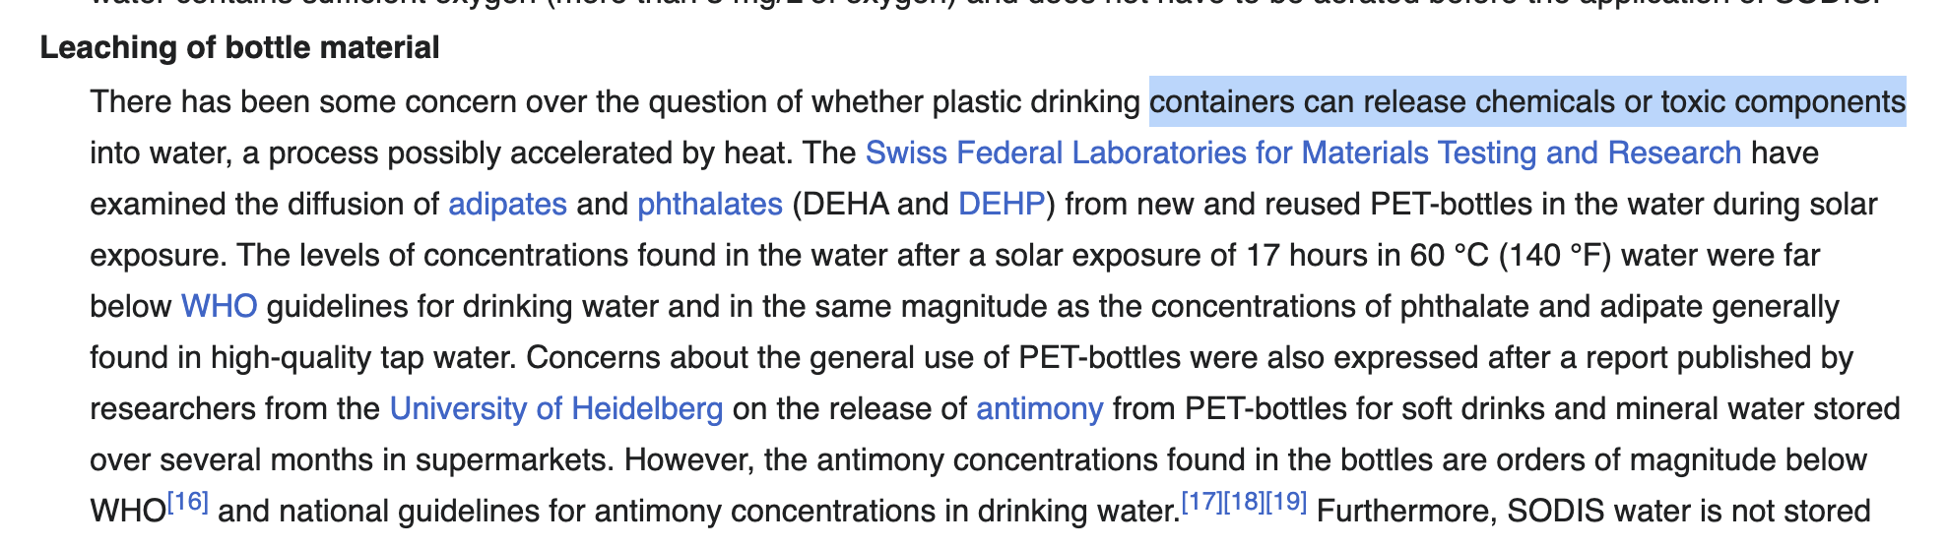Click the DEHP link
1946x547 pixels.
click(1001, 205)
